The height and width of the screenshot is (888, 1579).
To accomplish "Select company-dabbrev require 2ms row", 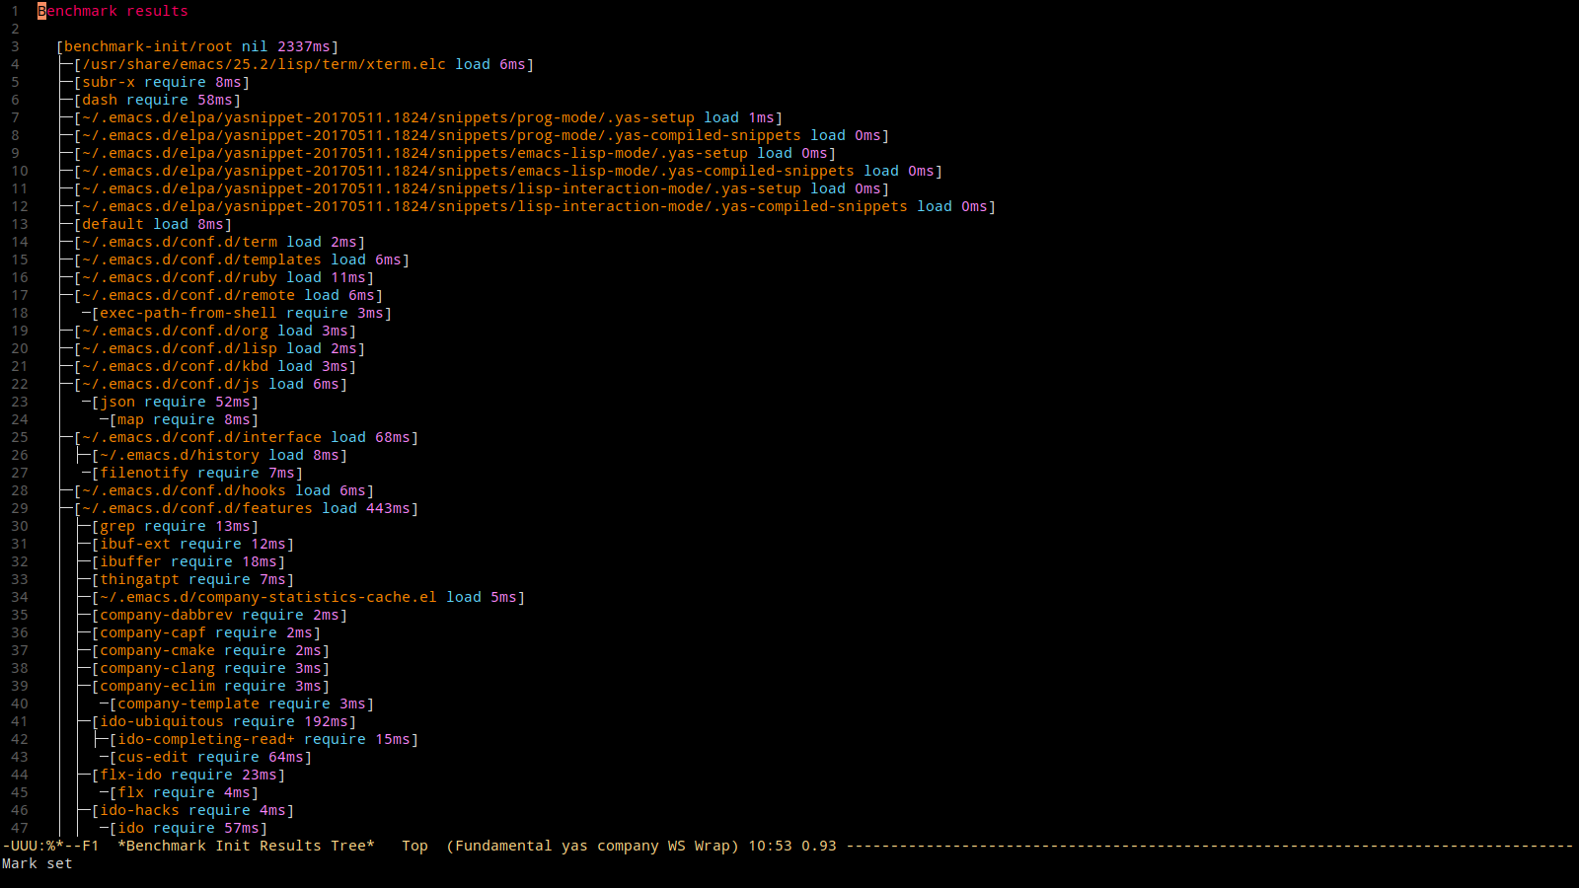I will tap(219, 615).
